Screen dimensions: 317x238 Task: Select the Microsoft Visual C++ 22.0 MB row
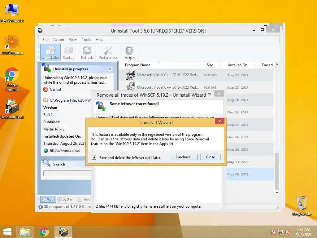(196, 75)
